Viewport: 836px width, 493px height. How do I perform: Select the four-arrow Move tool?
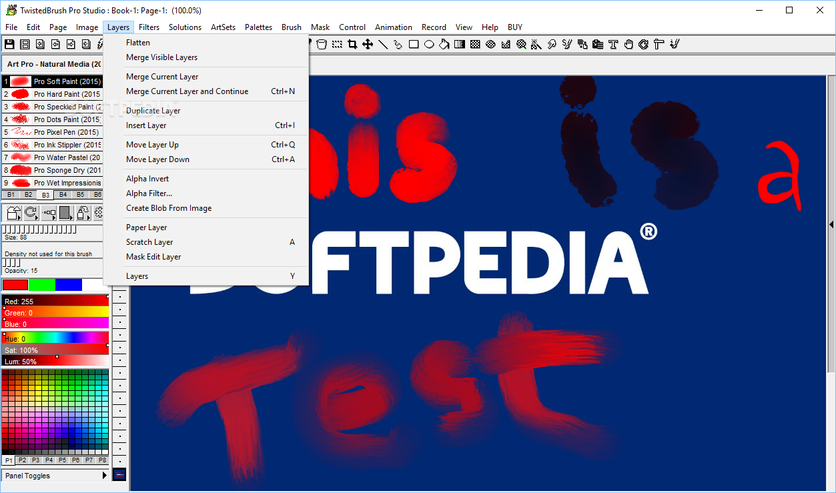[x=368, y=44]
